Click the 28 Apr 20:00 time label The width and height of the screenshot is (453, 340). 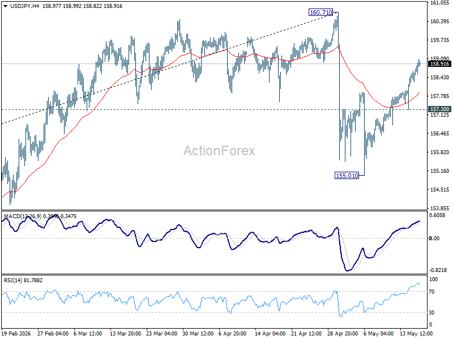[x=343, y=333]
